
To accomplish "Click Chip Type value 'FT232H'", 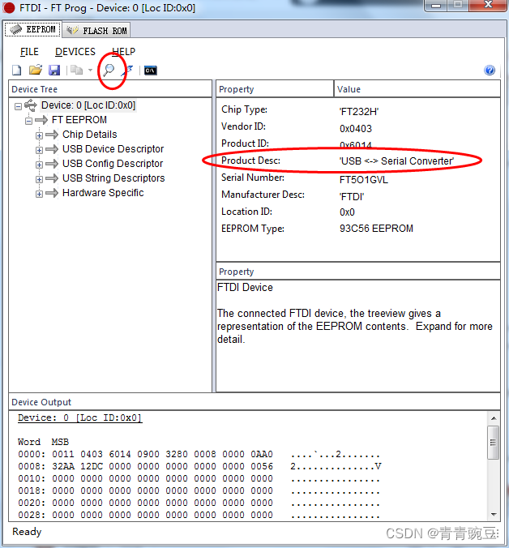I will (359, 112).
